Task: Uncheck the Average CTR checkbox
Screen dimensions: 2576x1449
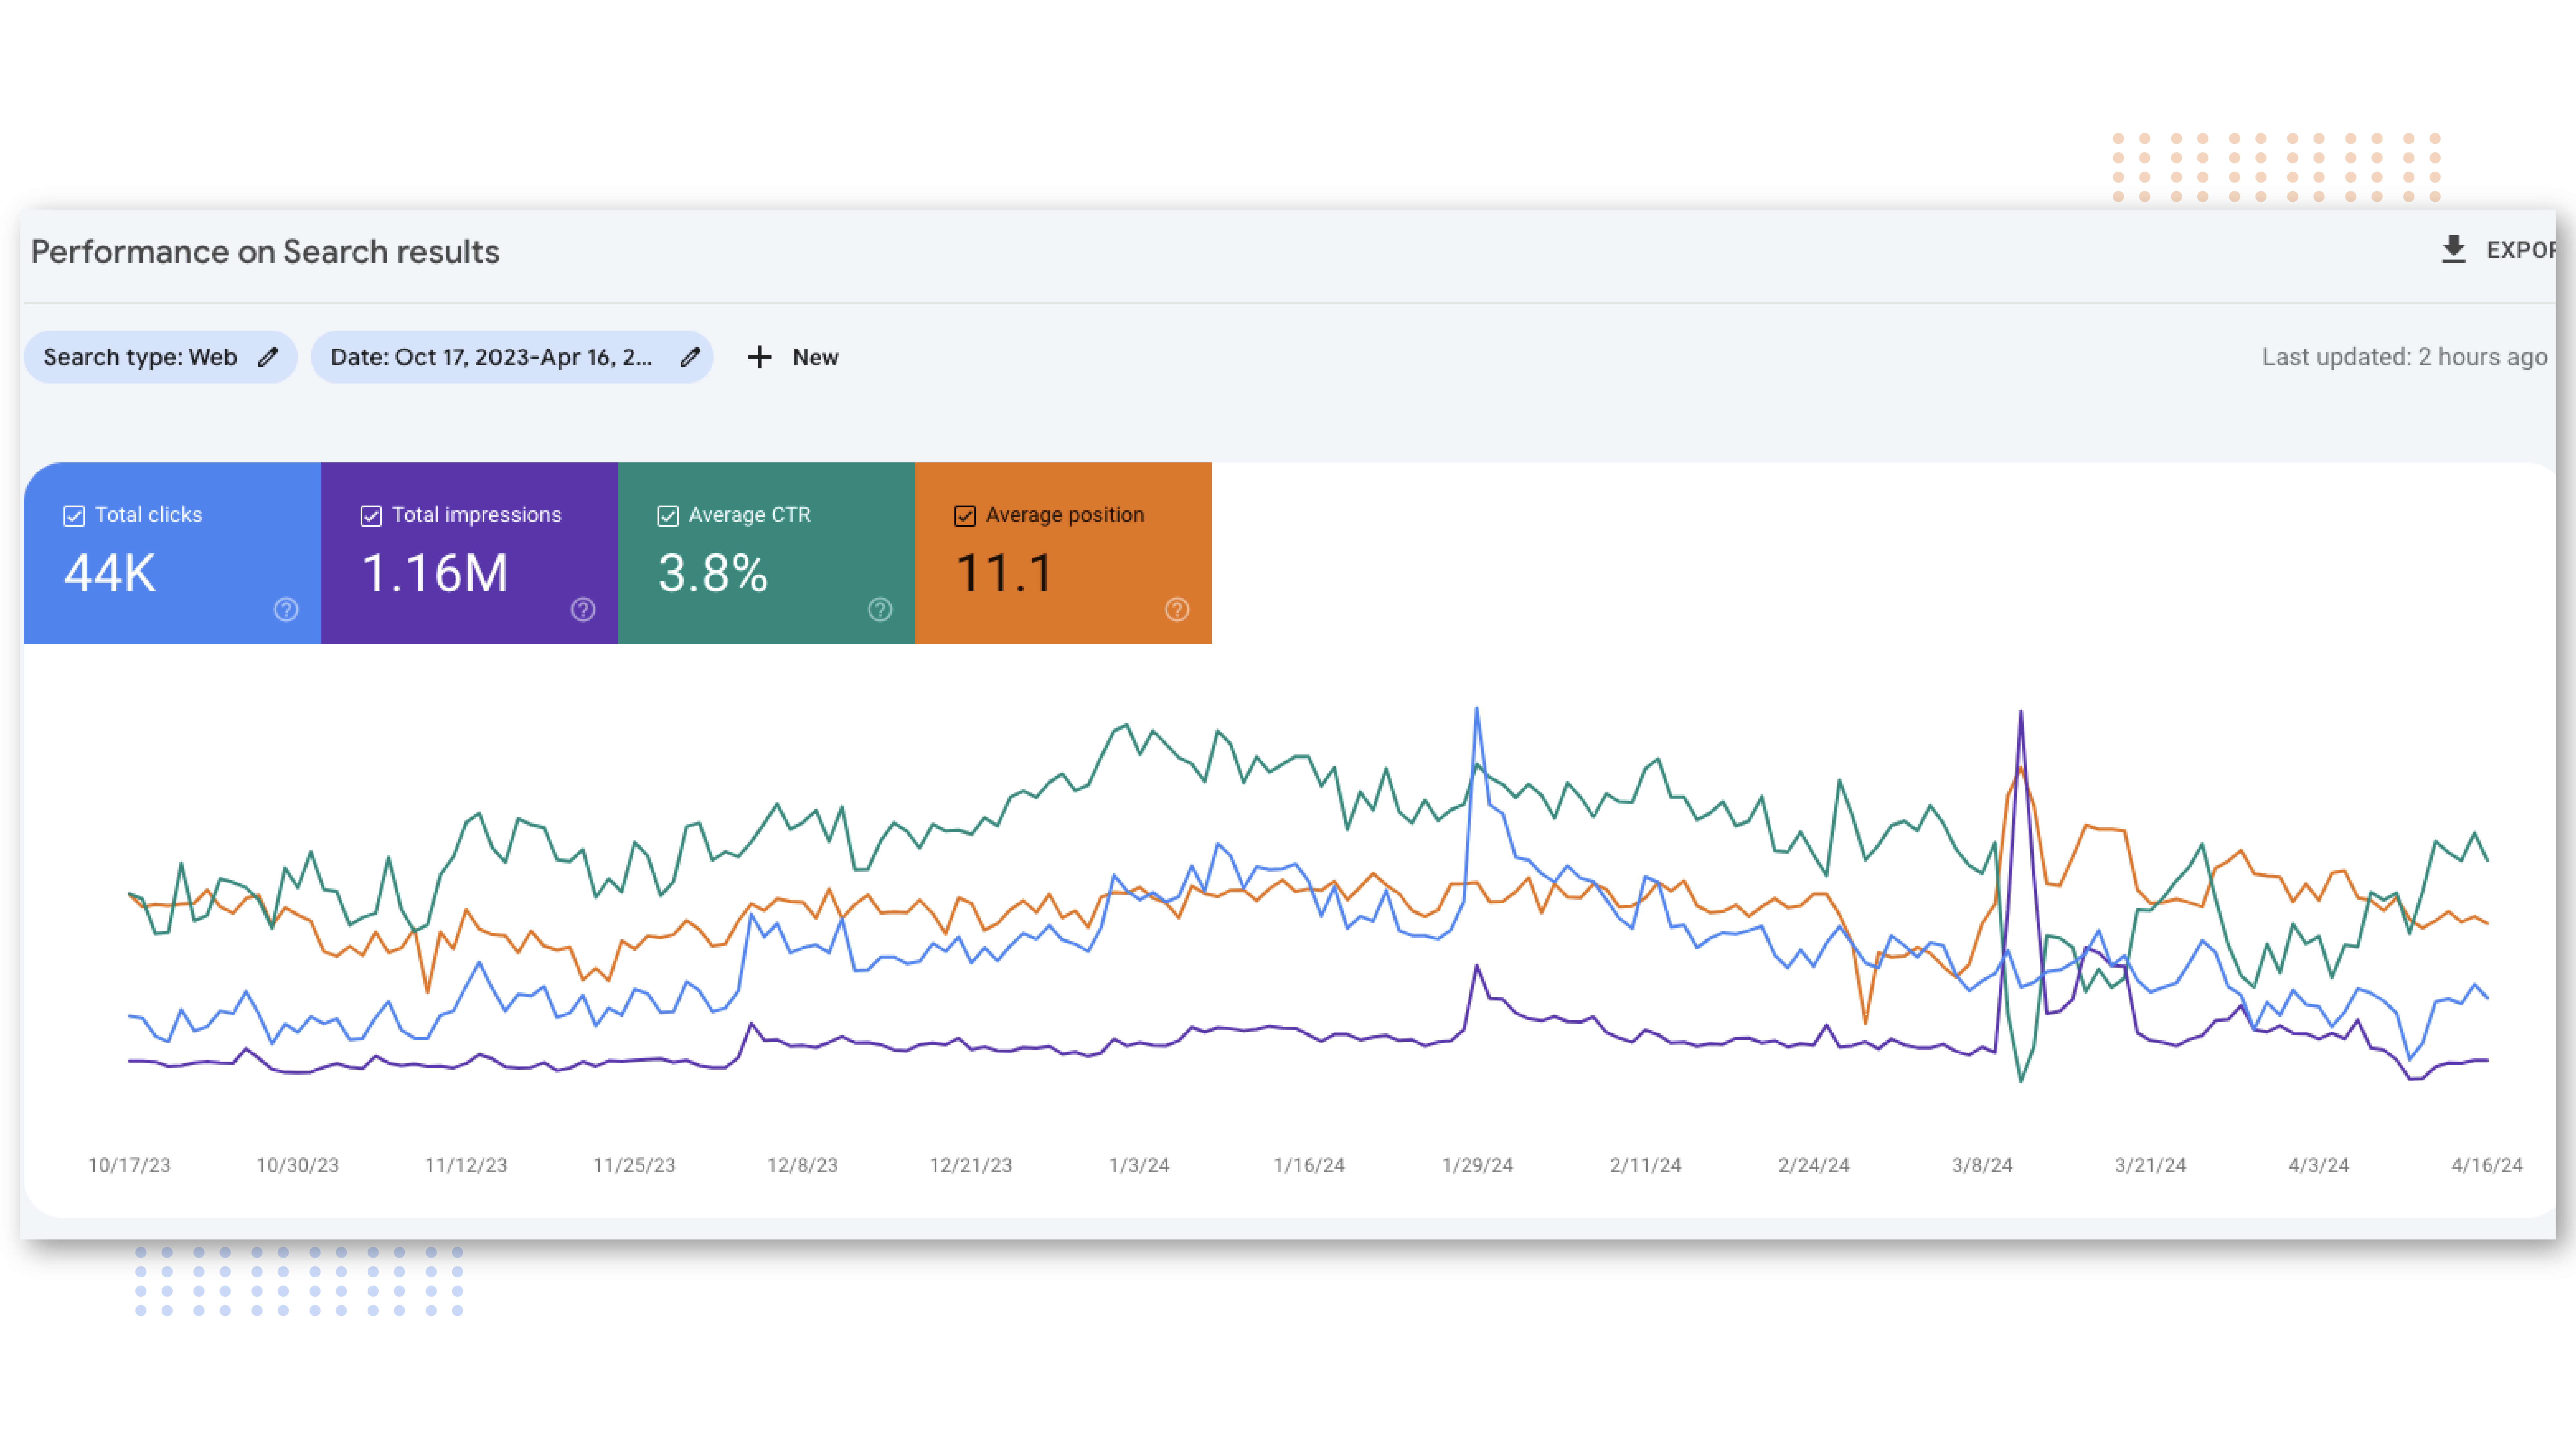Action: pyautogui.click(x=668, y=516)
